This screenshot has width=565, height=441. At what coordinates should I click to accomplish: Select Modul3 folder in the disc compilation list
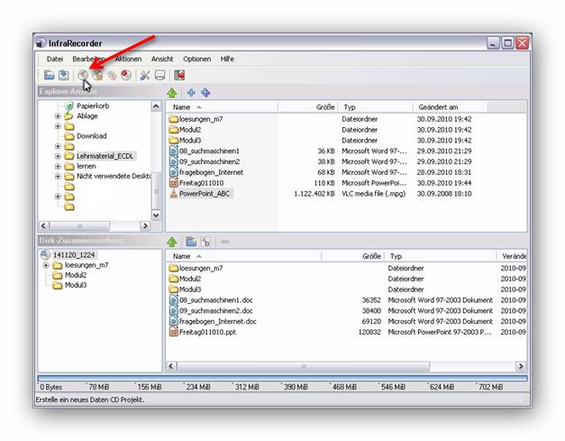click(x=190, y=289)
